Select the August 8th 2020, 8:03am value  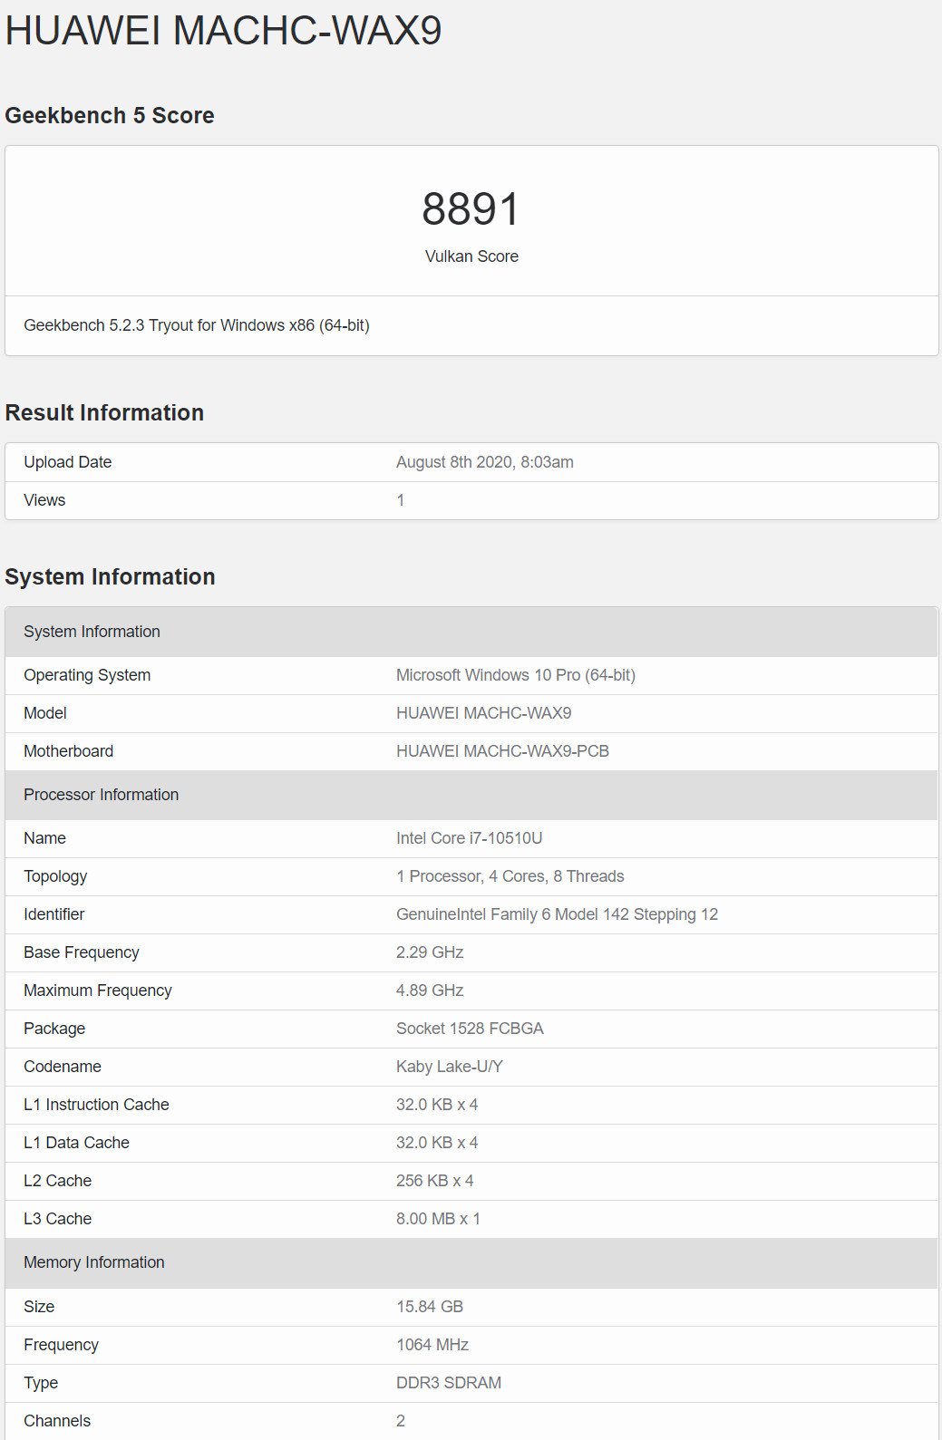click(x=485, y=462)
